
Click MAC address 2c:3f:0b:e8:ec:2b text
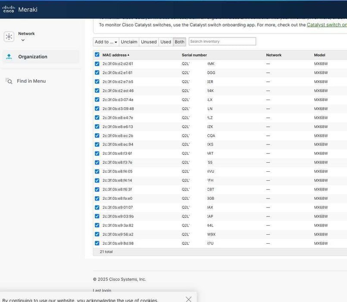coord(118,135)
